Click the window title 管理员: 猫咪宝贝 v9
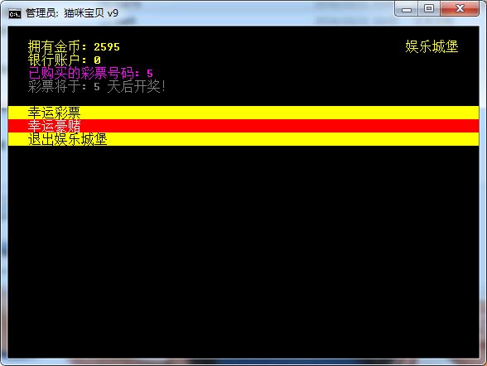Screen dimensions: 487x366 tap(72, 13)
